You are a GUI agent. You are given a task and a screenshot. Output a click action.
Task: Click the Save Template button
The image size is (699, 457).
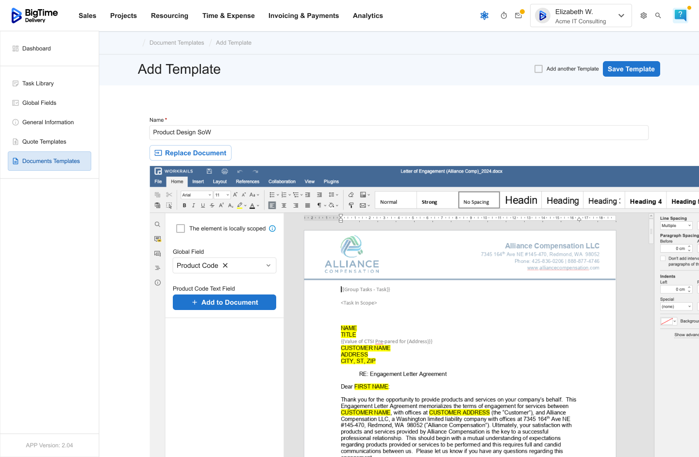pyautogui.click(x=631, y=69)
